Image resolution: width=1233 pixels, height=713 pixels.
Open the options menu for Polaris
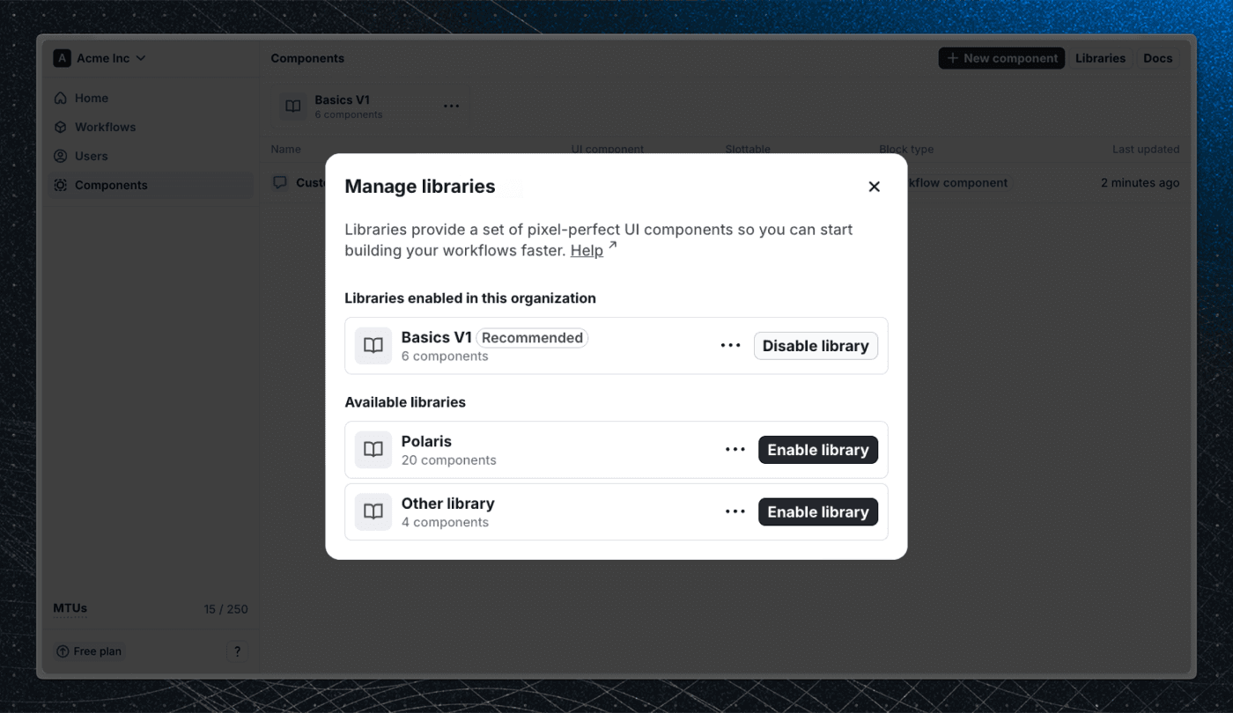(735, 449)
